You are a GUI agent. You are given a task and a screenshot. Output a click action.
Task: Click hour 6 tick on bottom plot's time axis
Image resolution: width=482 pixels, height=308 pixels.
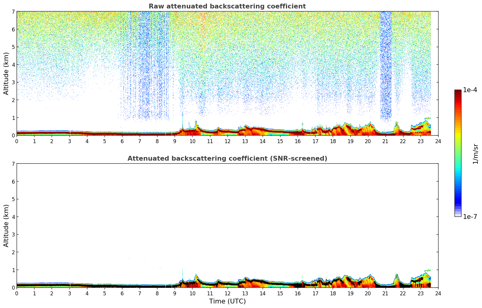click(122, 293)
